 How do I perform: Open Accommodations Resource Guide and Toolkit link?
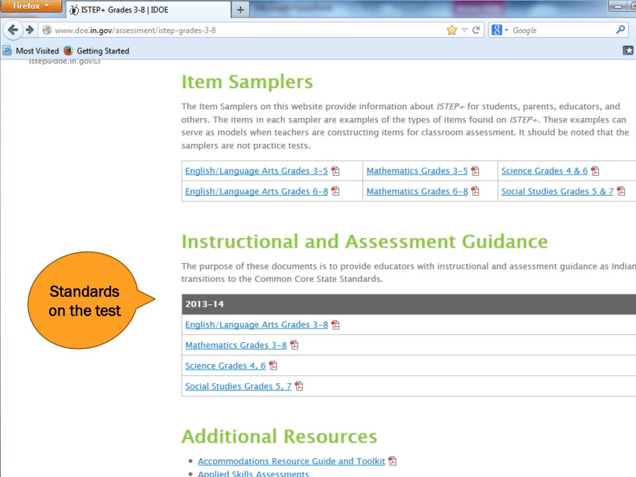click(x=291, y=461)
